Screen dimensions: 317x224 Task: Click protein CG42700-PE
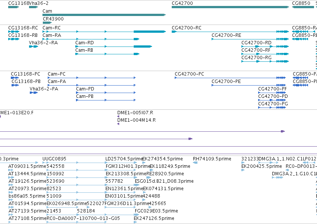coord(249,85)
